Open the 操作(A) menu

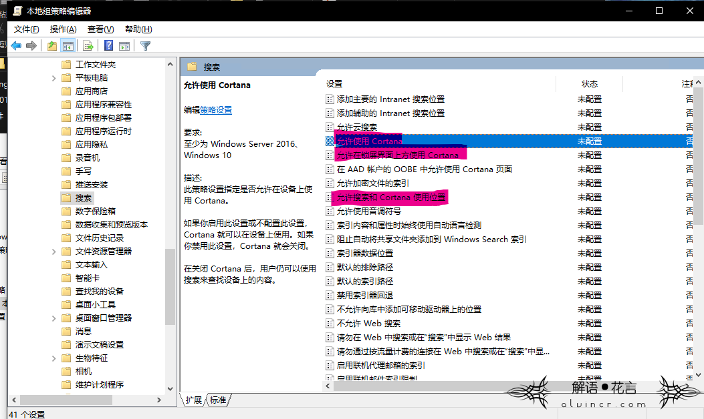tap(64, 29)
